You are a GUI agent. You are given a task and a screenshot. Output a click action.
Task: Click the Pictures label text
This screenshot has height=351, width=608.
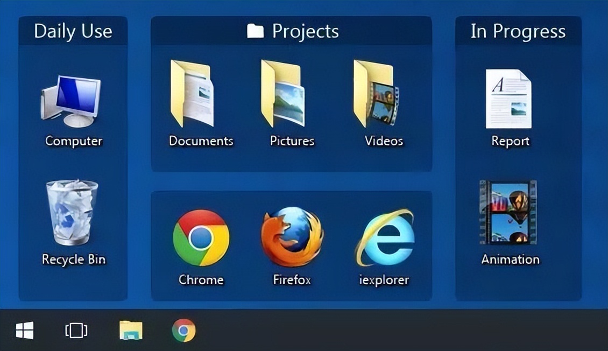click(x=292, y=141)
